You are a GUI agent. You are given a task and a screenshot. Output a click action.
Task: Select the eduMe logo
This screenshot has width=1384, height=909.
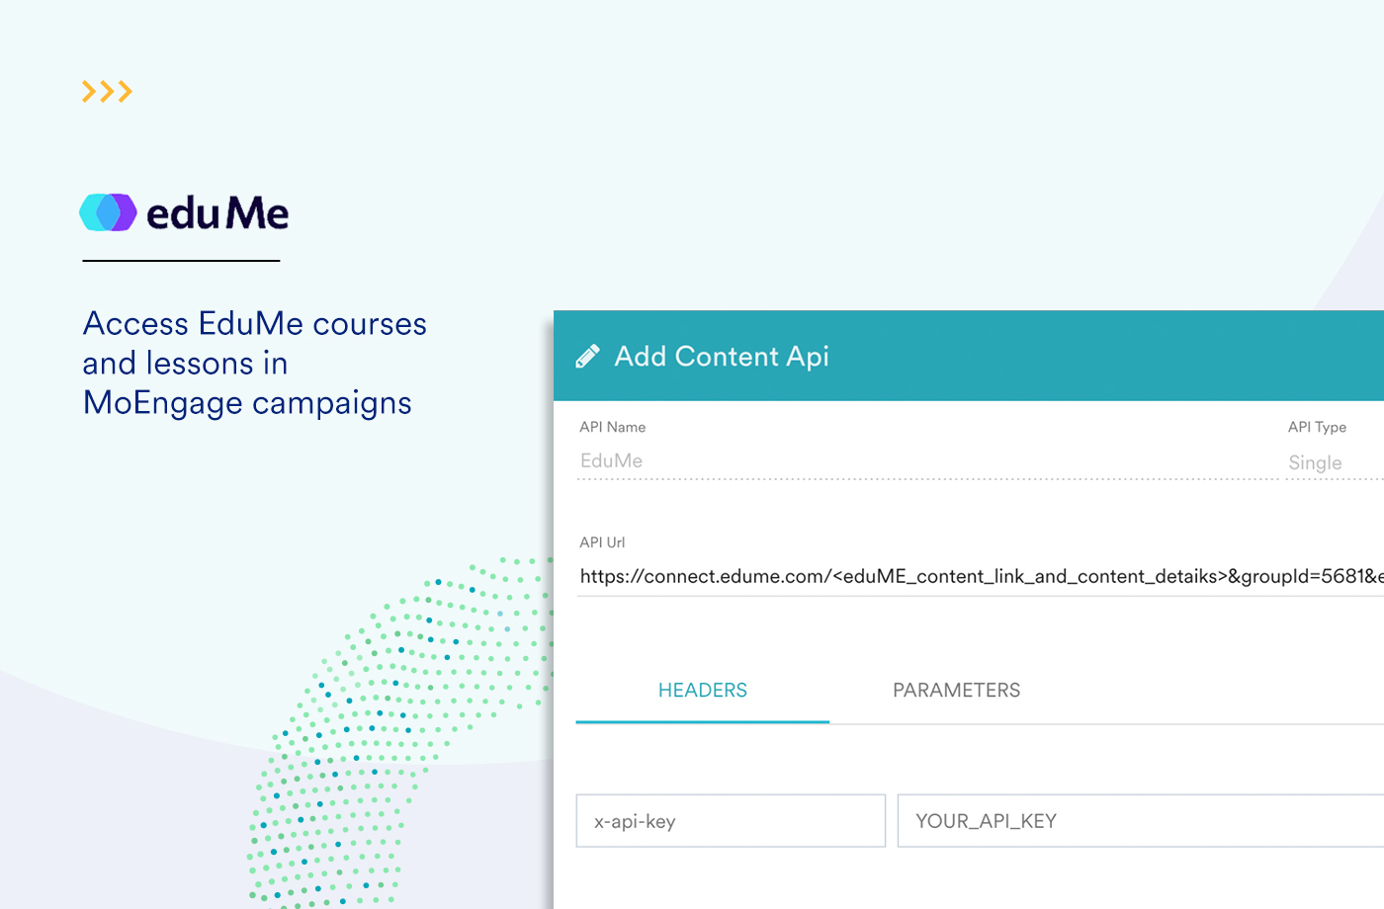click(x=183, y=211)
